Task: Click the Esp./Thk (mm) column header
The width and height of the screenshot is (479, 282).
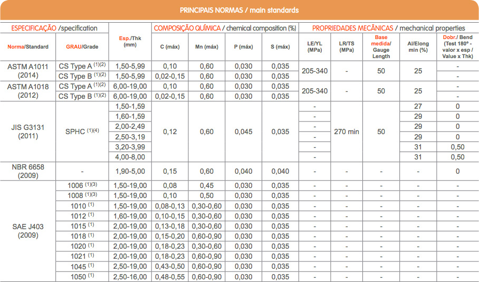Action: point(130,41)
